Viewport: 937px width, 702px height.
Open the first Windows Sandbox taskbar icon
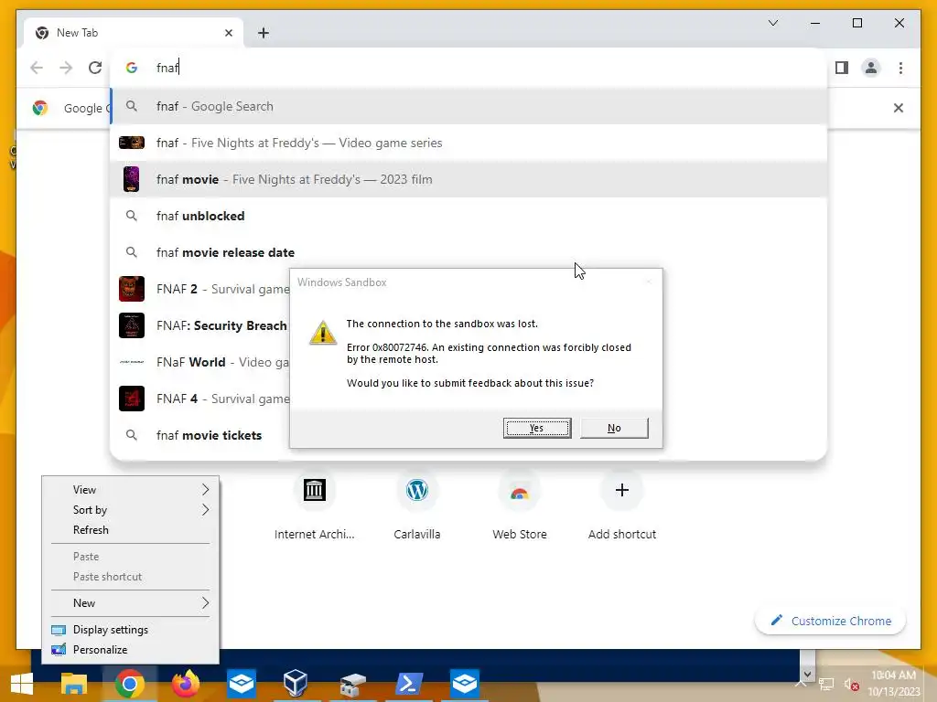point(242,684)
